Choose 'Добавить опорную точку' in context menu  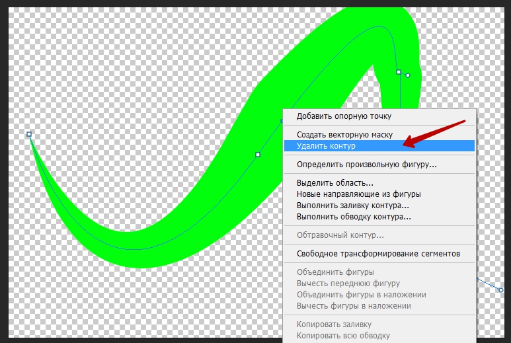click(379, 116)
